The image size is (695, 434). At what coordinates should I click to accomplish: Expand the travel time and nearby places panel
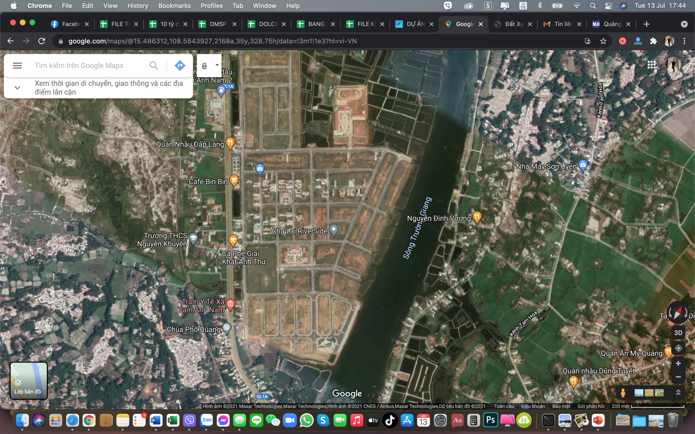tap(17, 88)
